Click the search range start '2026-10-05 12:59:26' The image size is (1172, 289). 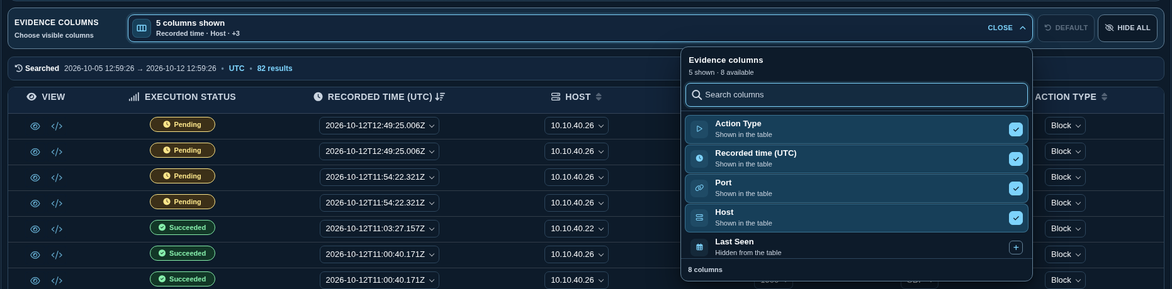tap(99, 68)
